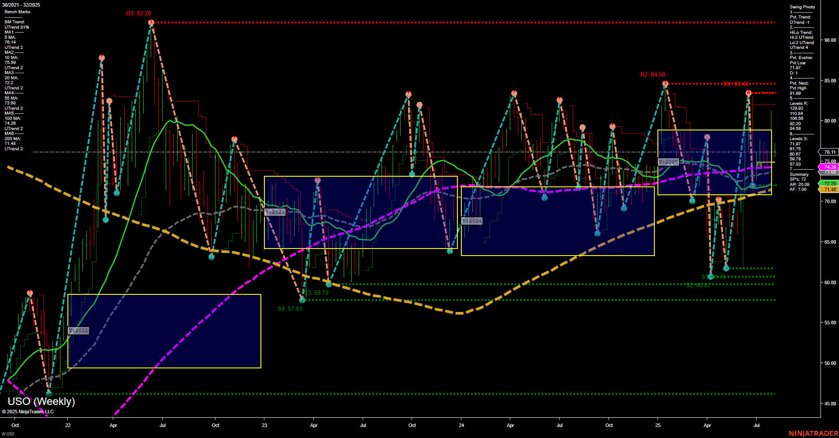Select the Y:2022 yellow range box label

point(78,330)
